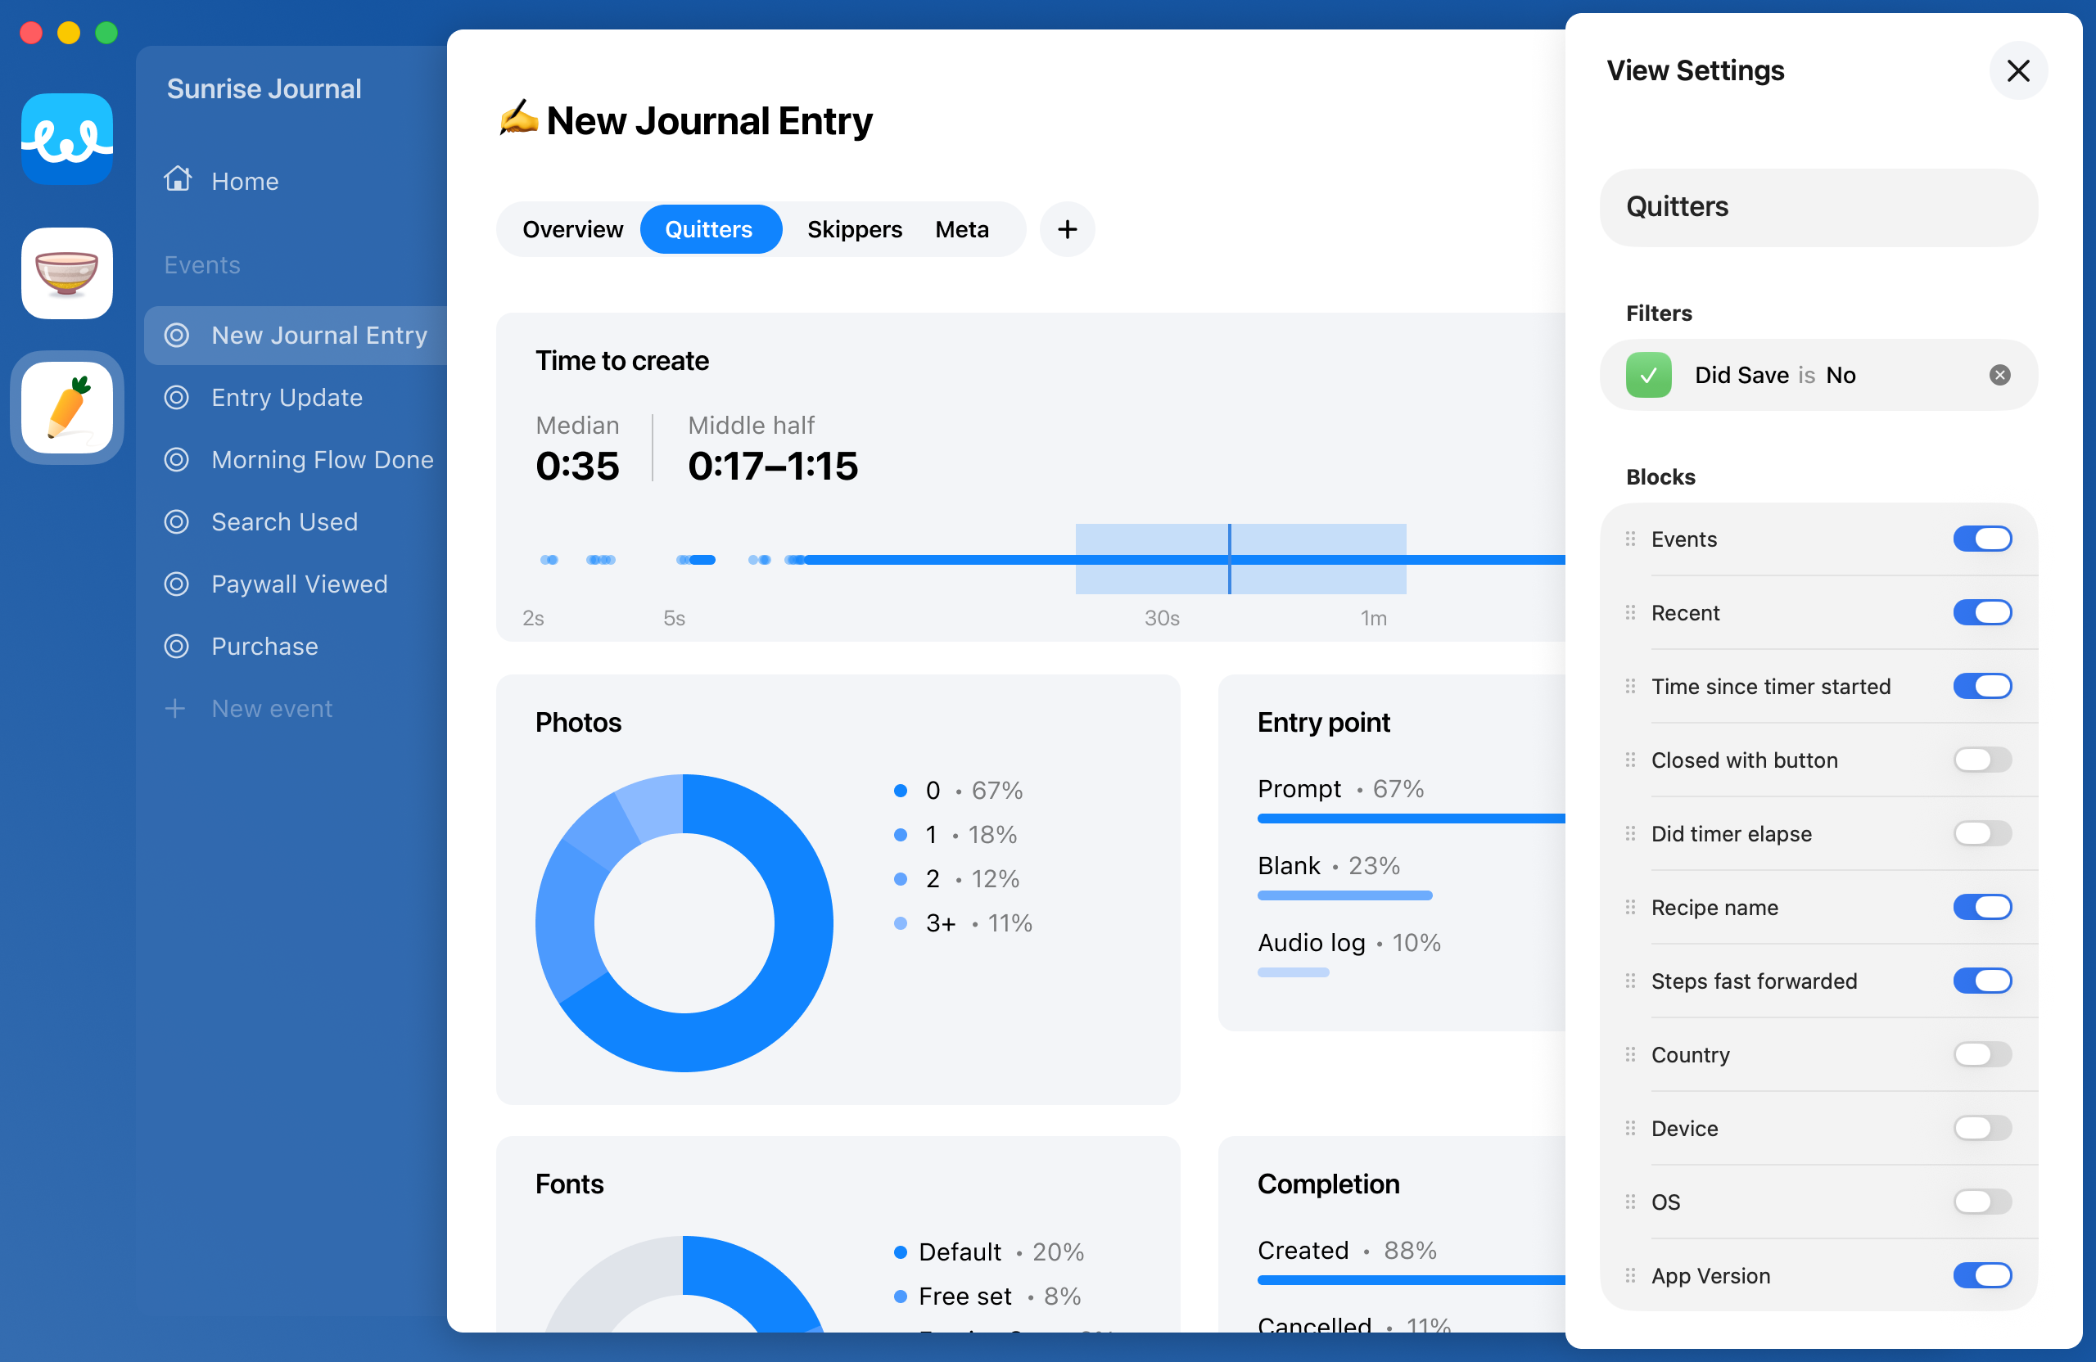Click the median marker on timeline
This screenshot has width=2096, height=1362.
pyautogui.click(x=1230, y=559)
